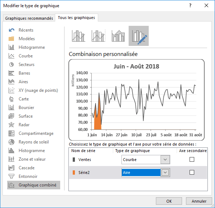Click the Nom de série column header
The width and height of the screenshot is (215, 208).
tap(83, 151)
